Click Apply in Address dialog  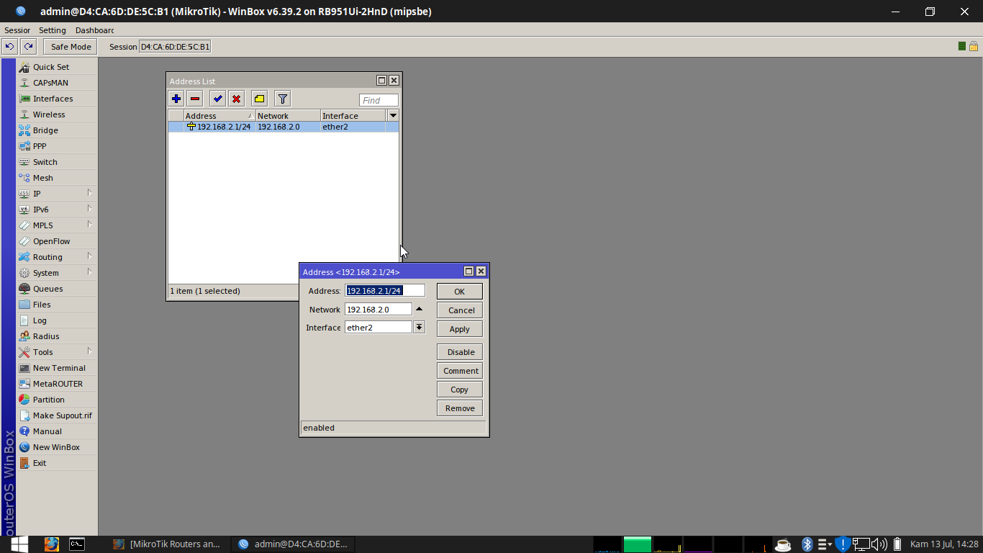point(460,329)
